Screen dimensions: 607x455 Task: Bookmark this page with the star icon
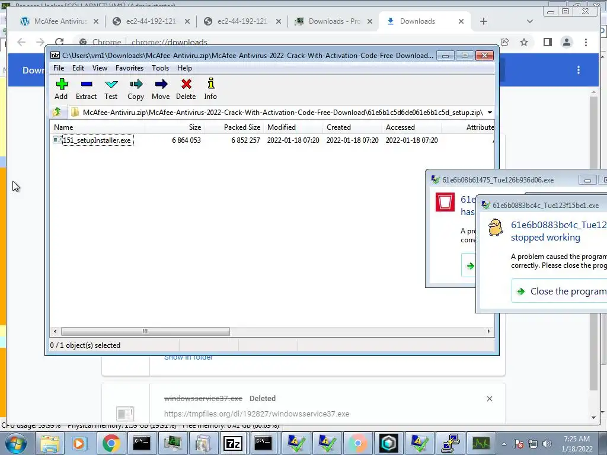524,42
